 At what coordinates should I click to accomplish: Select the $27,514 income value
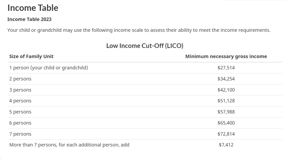click(x=226, y=68)
